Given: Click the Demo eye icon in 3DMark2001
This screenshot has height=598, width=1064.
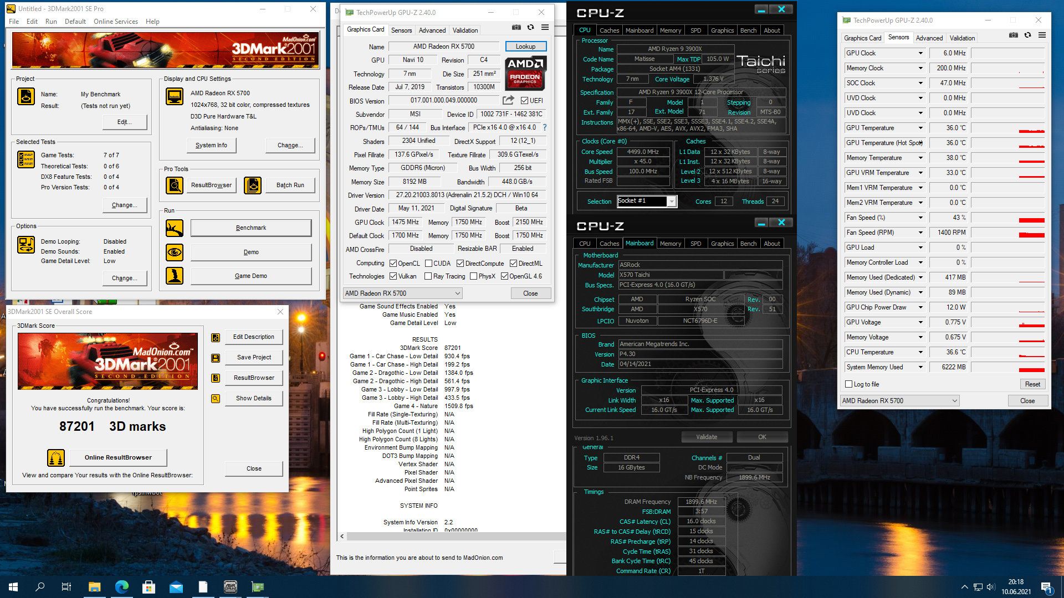Looking at the screenshot, I should [x=175, y=252].
